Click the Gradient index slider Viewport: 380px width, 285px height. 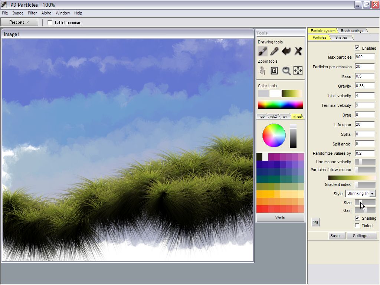point(365,184)
